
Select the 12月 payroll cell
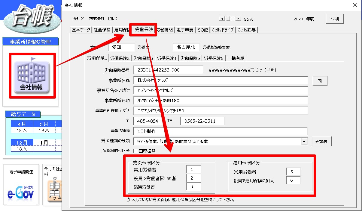[22, 142]
